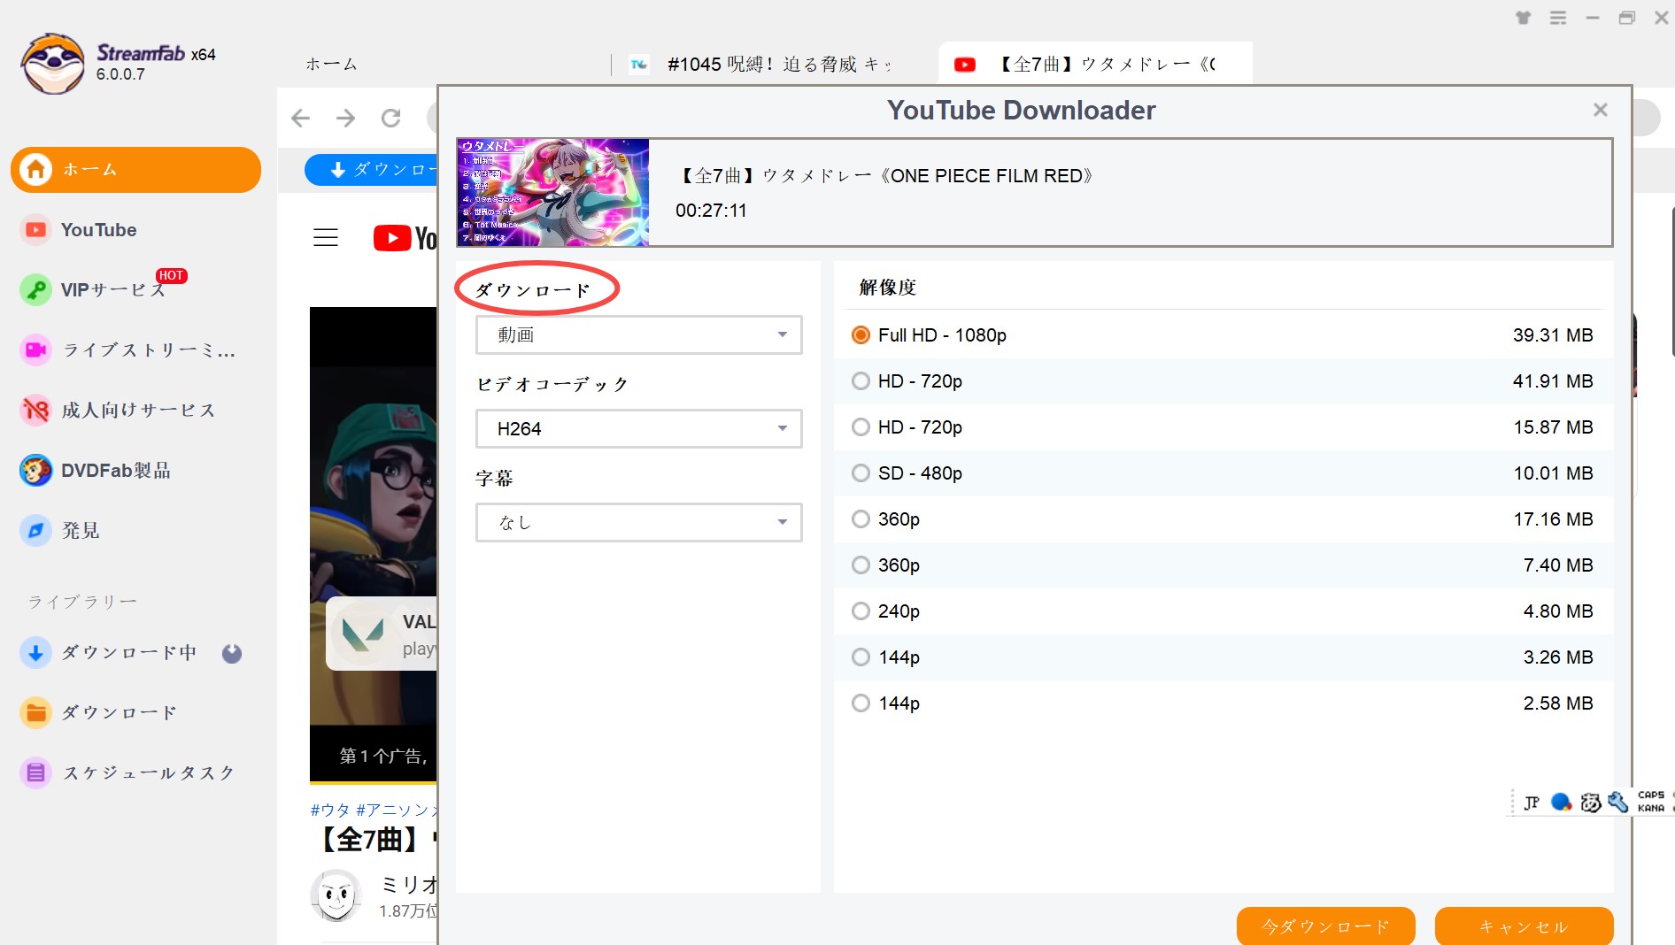The width and height of the screenshot is (1675, 945).
Task: Switch to the ホーム tab
Action: click(331, 64)
